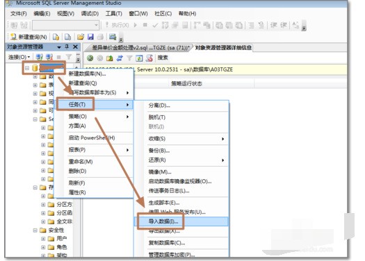Select 导入数据(I)... in tasks submenu
365x261 pixels.
click(181, 221)
